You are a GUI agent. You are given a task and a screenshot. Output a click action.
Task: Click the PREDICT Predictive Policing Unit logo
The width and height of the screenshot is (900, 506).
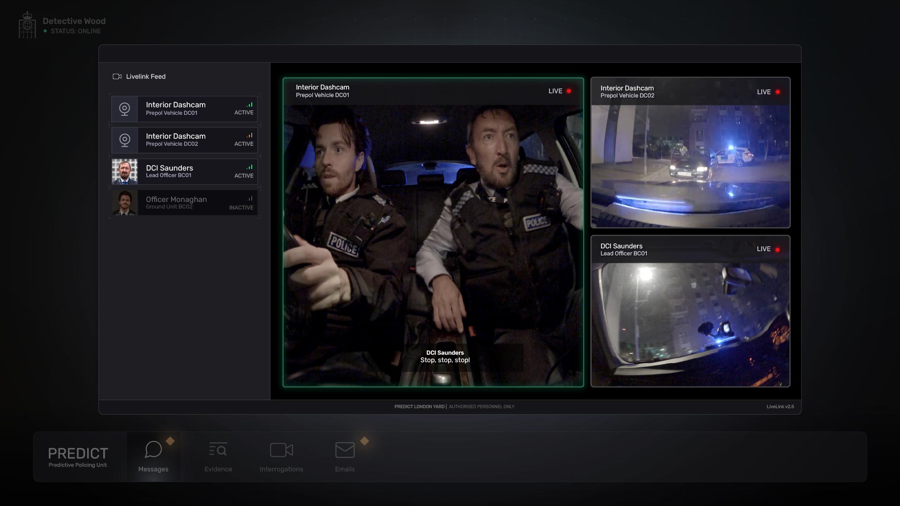pyautogui.click(x=78, y=457)
